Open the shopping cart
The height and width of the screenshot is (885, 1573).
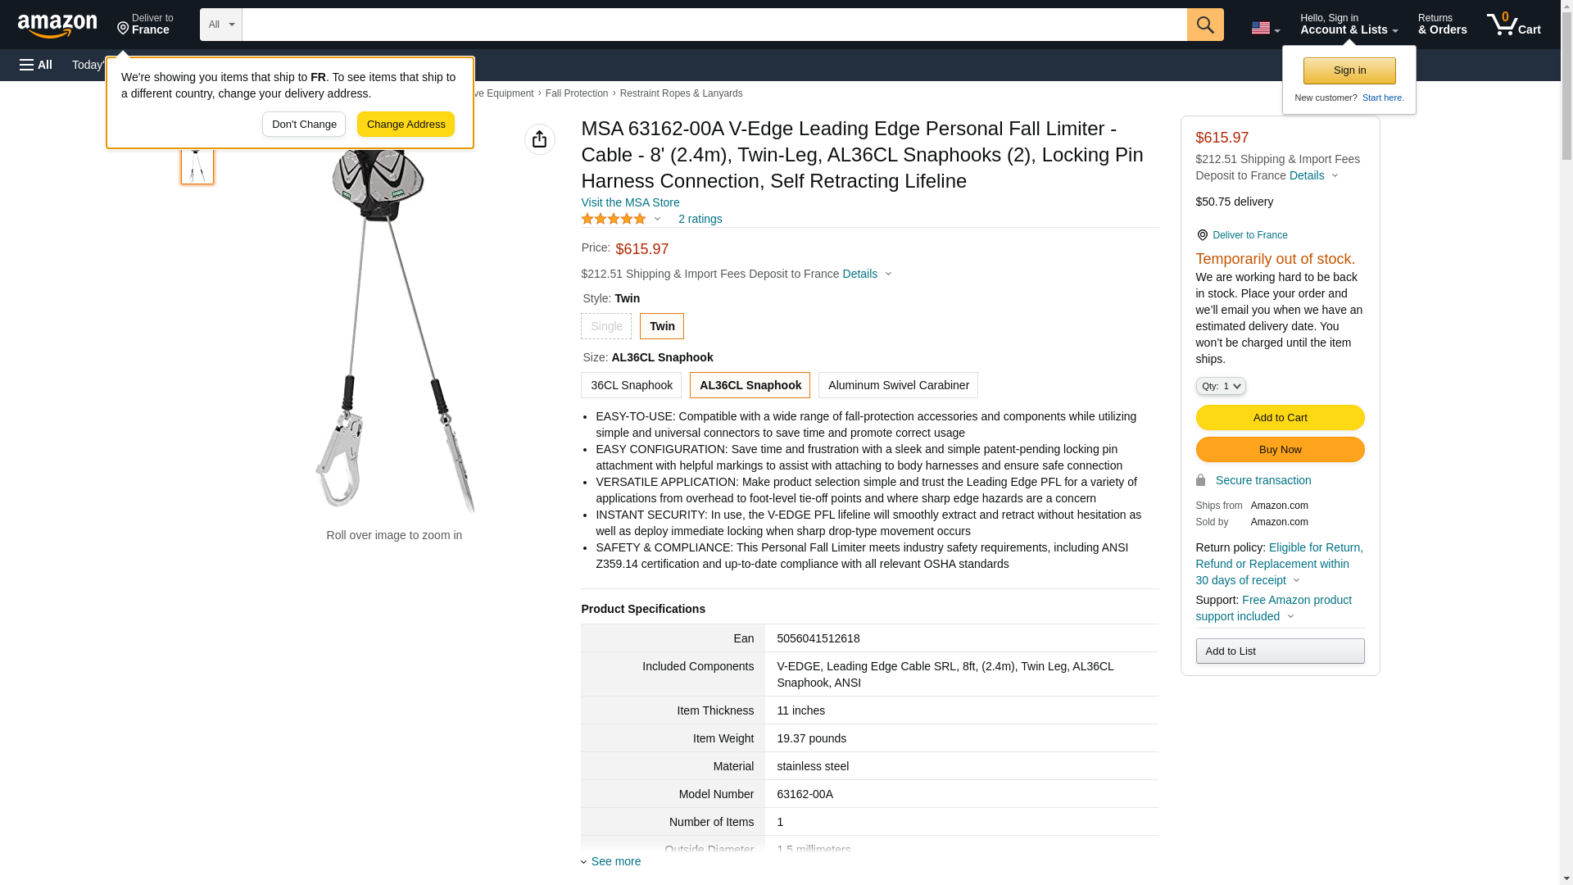tap(1513, 25)
